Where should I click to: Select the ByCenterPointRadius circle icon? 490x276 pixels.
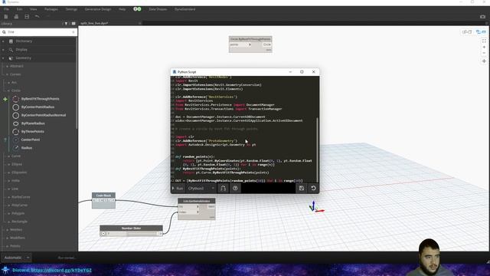[x=15, y=107]
